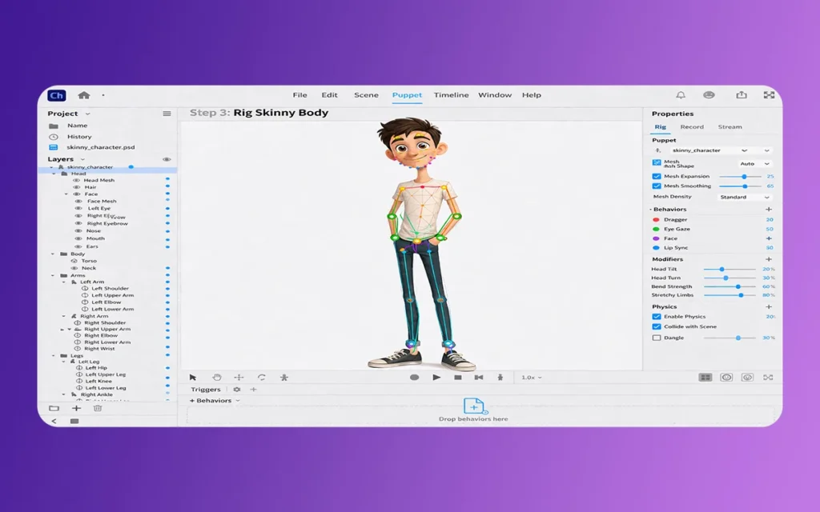The image size is (820, 512).
Task: Activate the hand pan tool
Action: (x=216, y=377)
